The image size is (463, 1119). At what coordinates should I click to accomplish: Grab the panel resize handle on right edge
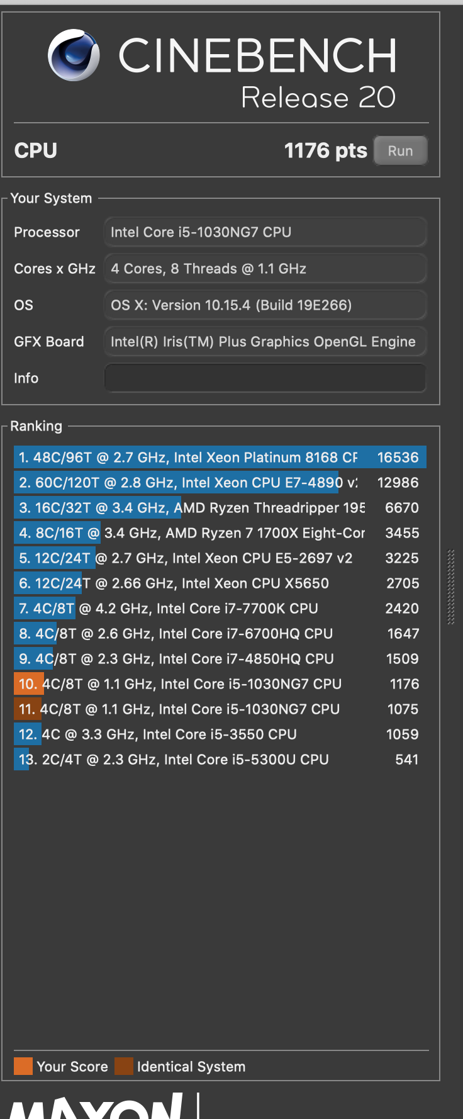[450, 587]
